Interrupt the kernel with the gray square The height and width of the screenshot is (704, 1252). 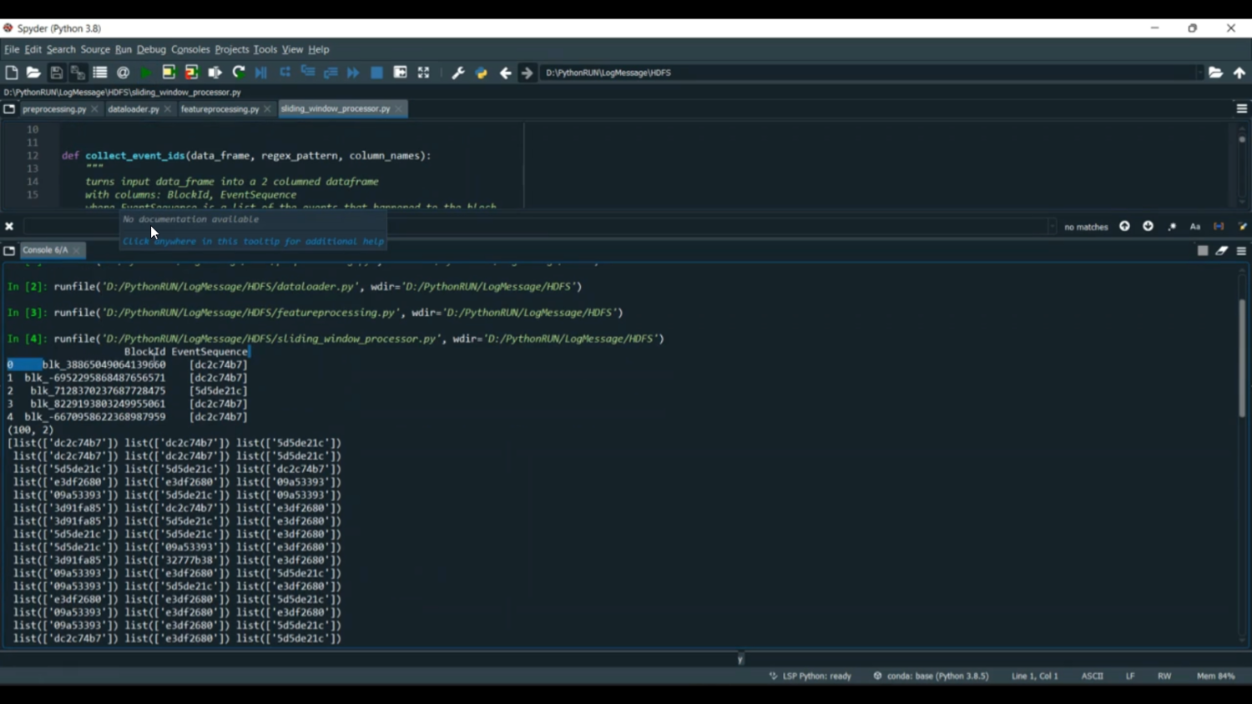[x=1203, y=251]
